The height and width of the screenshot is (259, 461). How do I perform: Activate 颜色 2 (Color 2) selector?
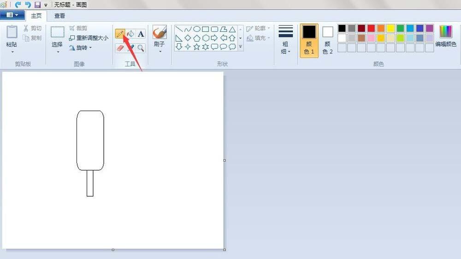click(327, 41)
